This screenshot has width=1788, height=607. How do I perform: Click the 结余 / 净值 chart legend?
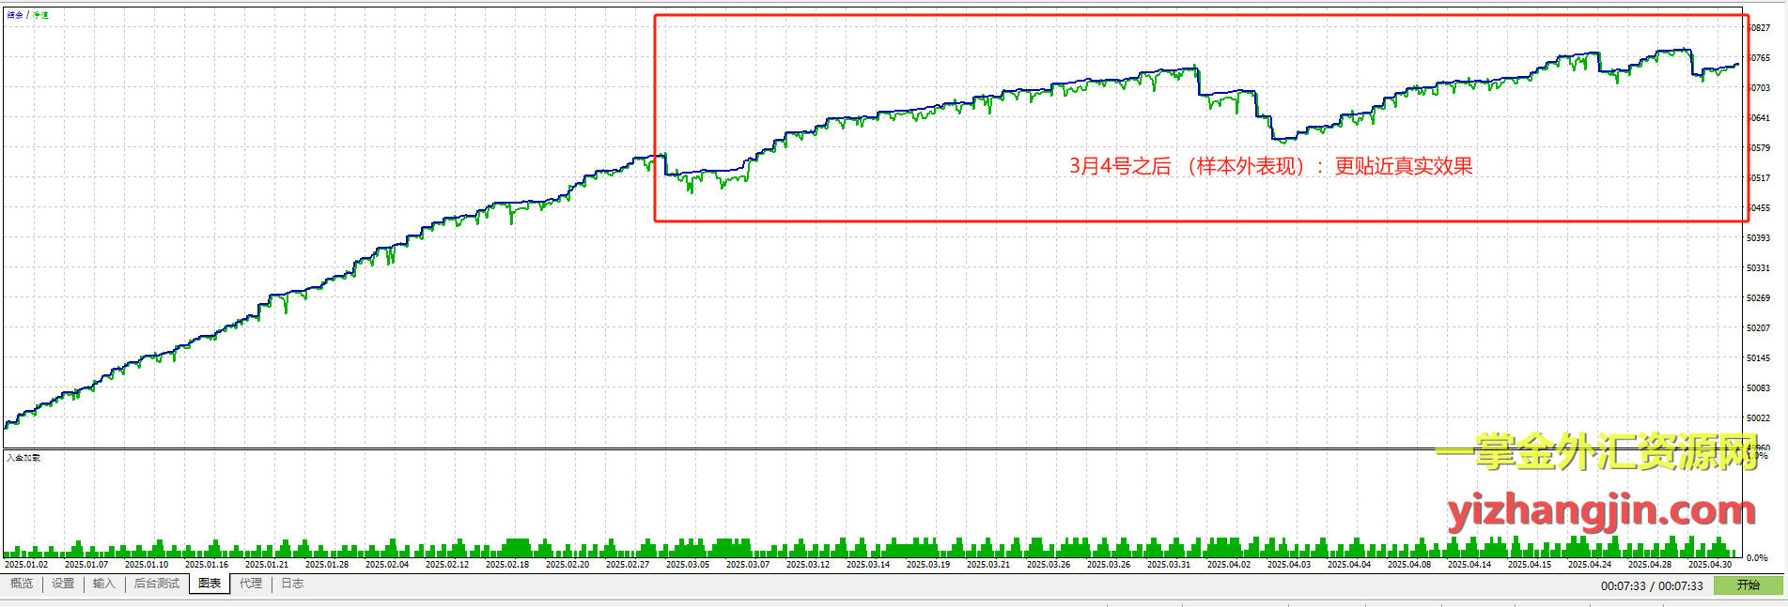(27, 15)
